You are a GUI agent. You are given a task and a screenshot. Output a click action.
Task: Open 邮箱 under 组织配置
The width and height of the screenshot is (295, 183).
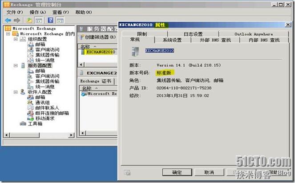[40, 44]
